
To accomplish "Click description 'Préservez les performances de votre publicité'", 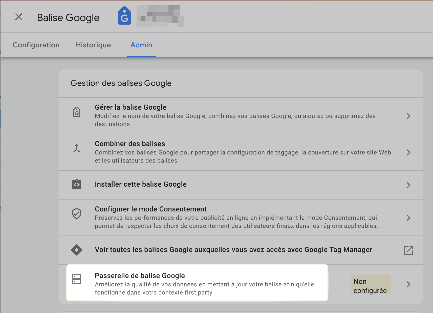I will coord(236,222).
